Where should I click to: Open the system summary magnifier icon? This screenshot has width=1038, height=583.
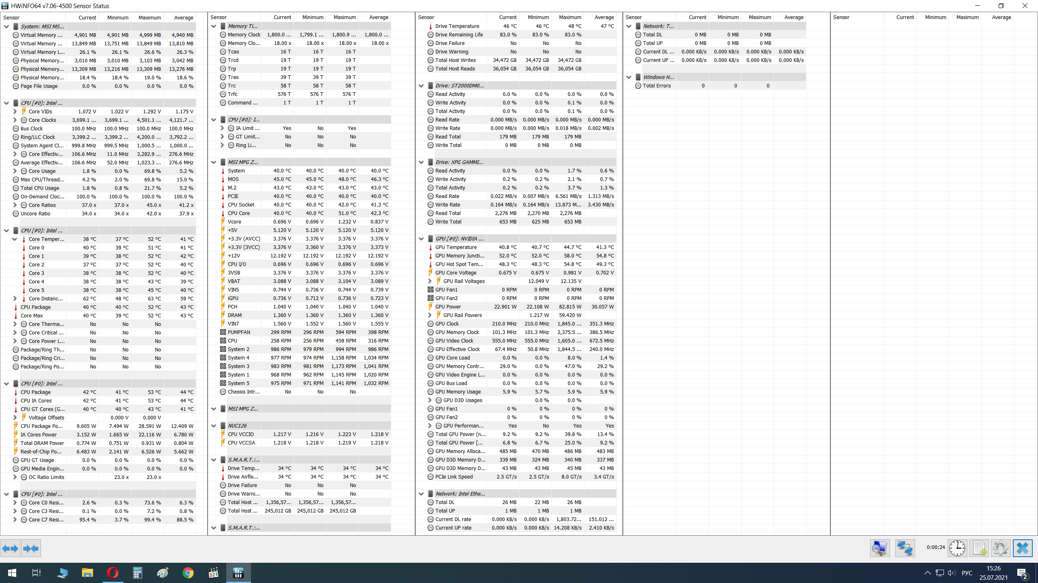879,548
